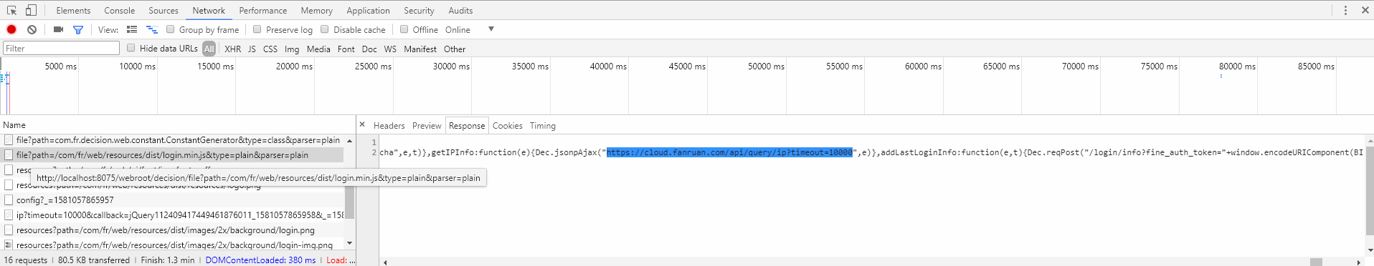Filter requests by Font
Image resolution: width=1374 pixels, height=266 pixels.
pos(346,49)
